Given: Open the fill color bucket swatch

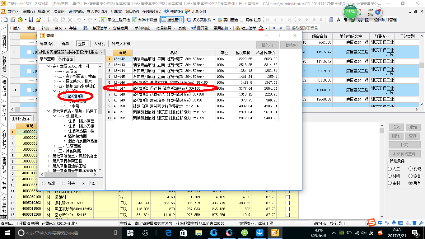Looking at the screenshot, I should click(x=261, y=28).
